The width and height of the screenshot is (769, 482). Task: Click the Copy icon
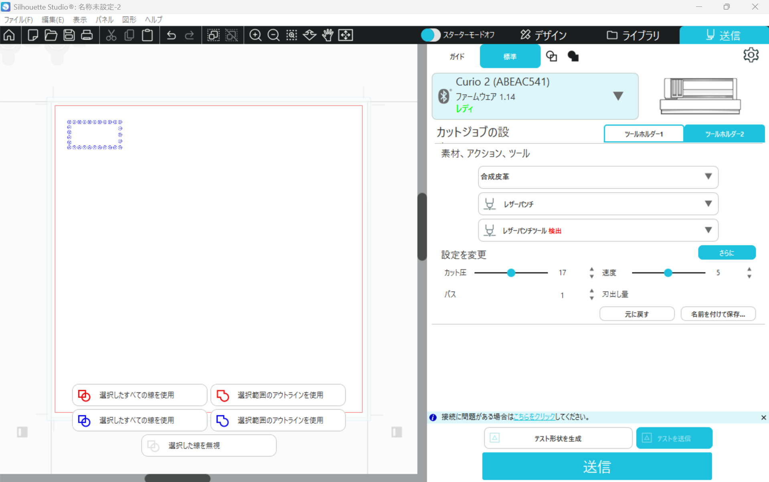pyautogui.click(x=129, y=35)
